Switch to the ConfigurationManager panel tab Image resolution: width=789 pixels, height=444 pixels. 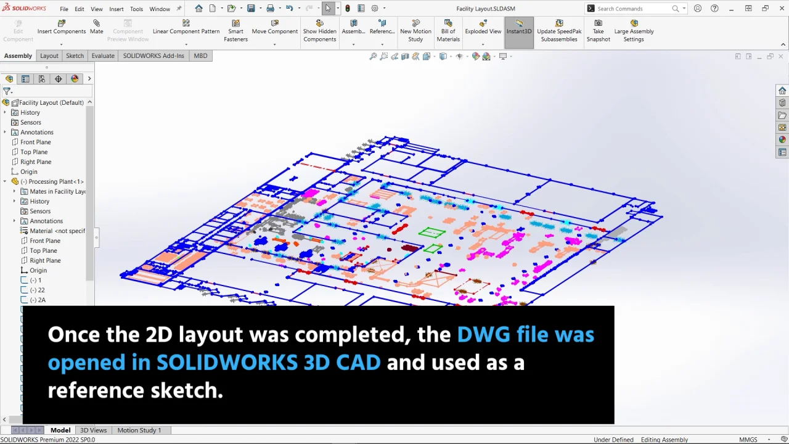tap(41, 79)
